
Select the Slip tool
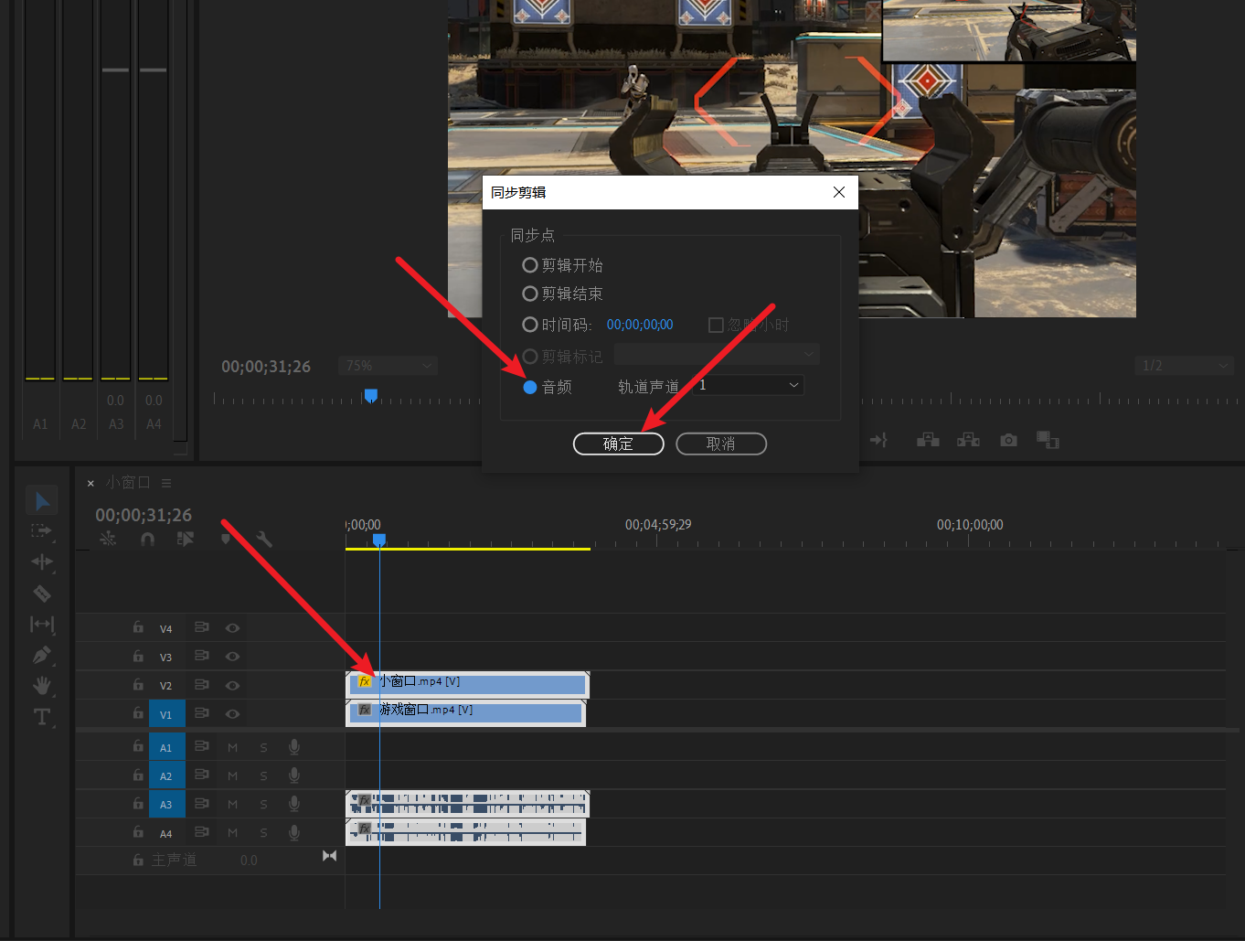[42, 625]
